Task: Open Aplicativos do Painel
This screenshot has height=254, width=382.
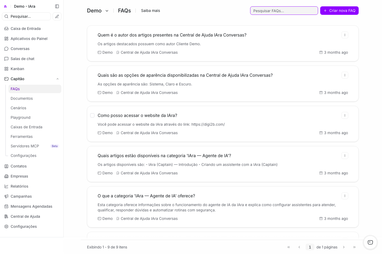Action: (32, 39)
